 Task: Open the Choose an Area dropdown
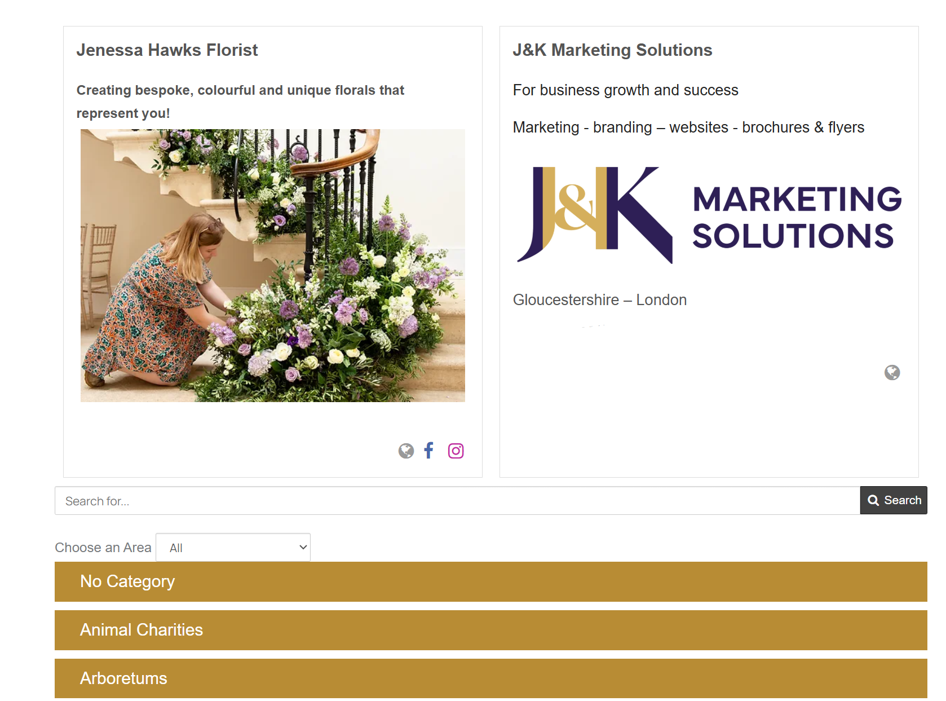pos(233,548)
